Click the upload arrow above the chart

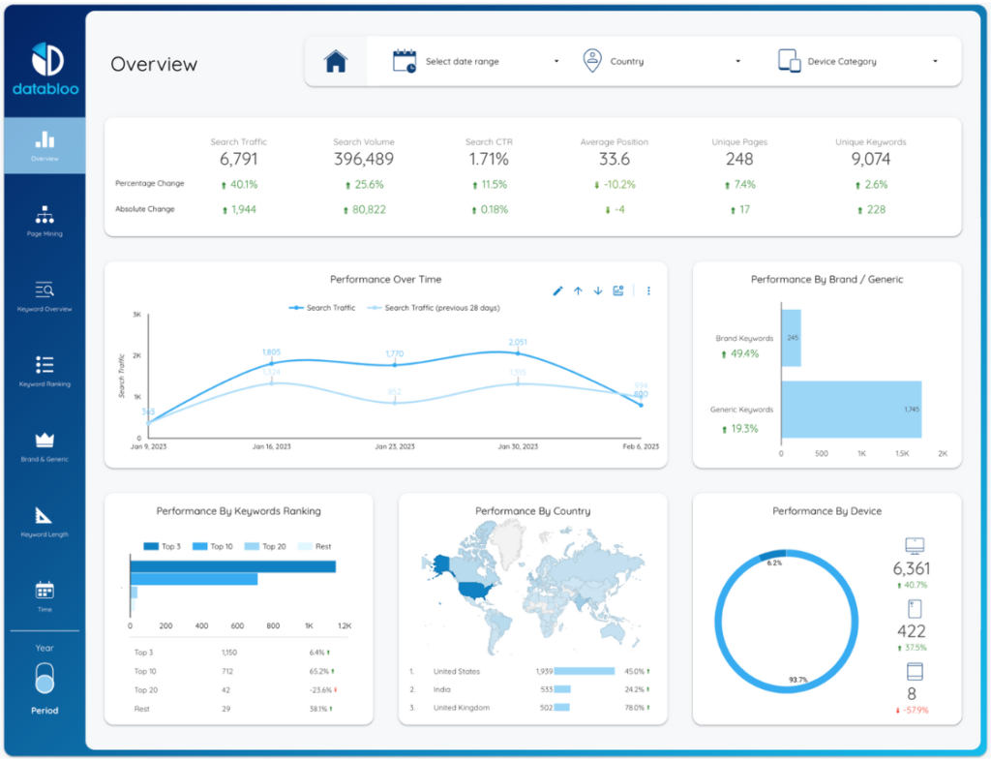point(579,290)
